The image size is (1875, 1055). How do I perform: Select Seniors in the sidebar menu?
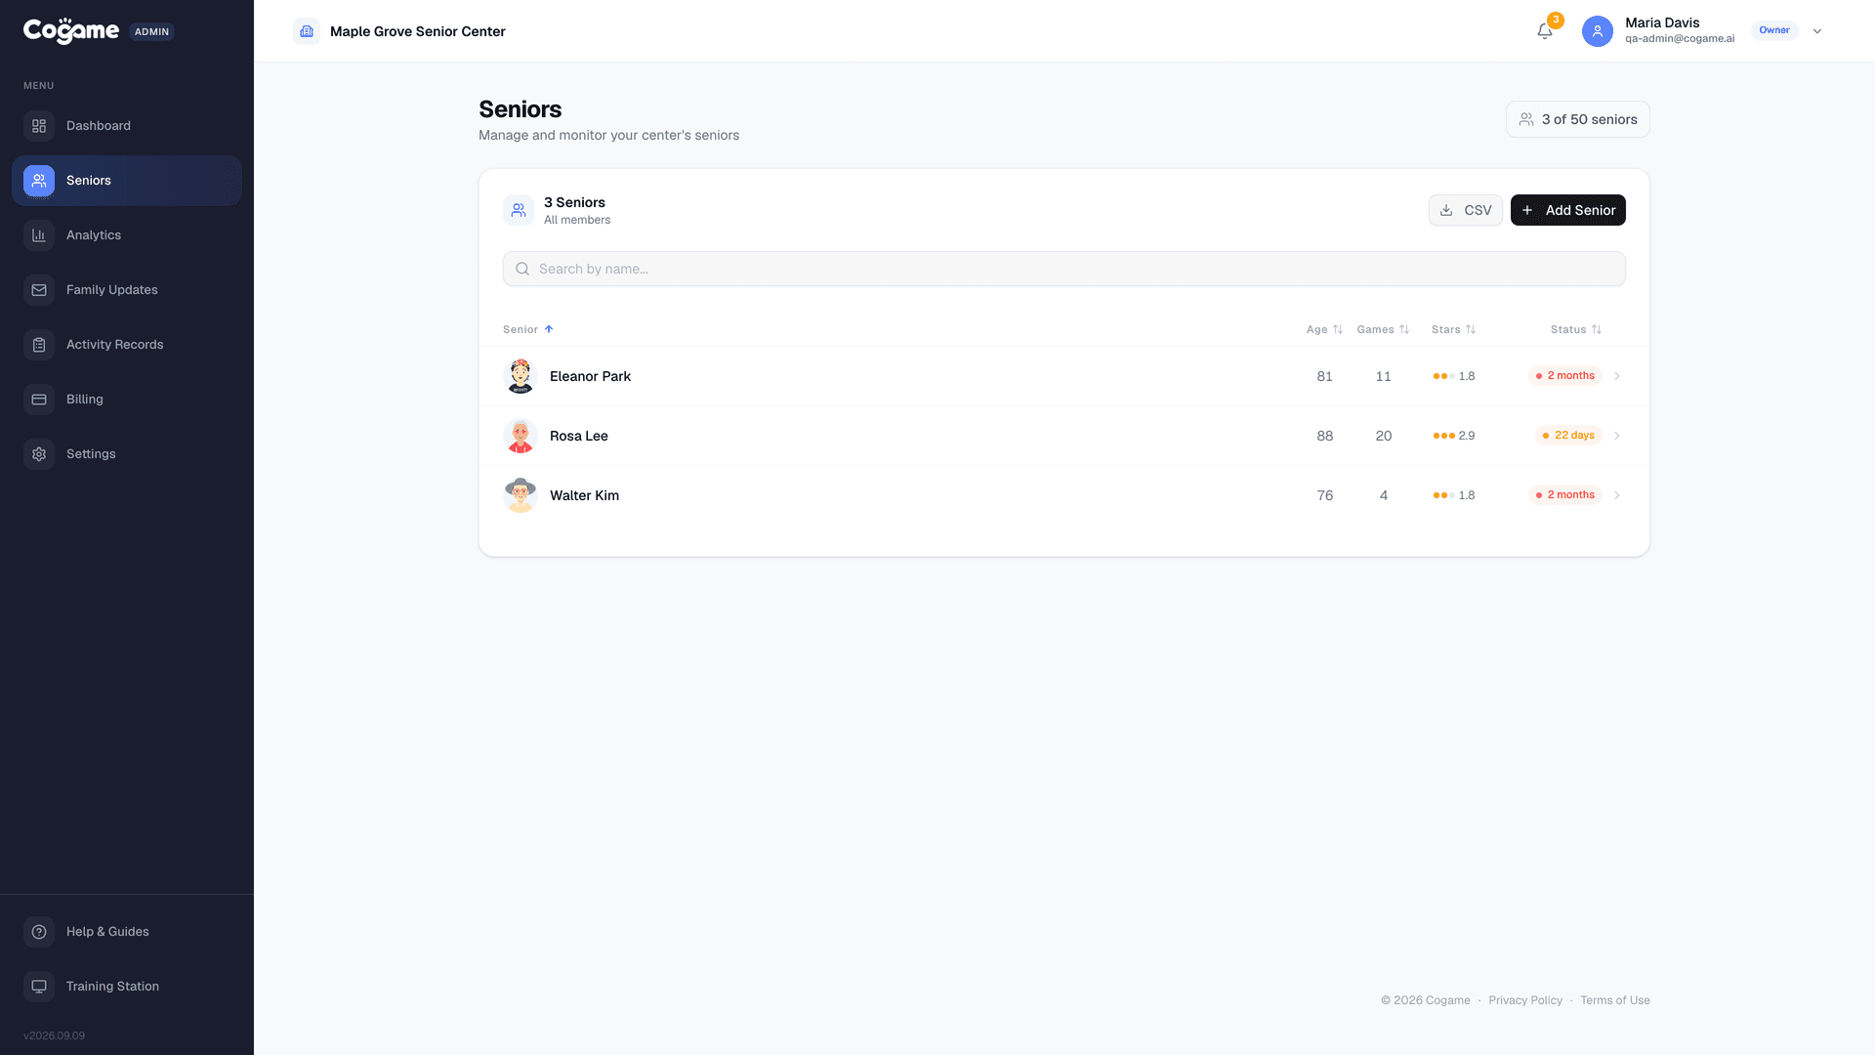click(x=127, y=181)
